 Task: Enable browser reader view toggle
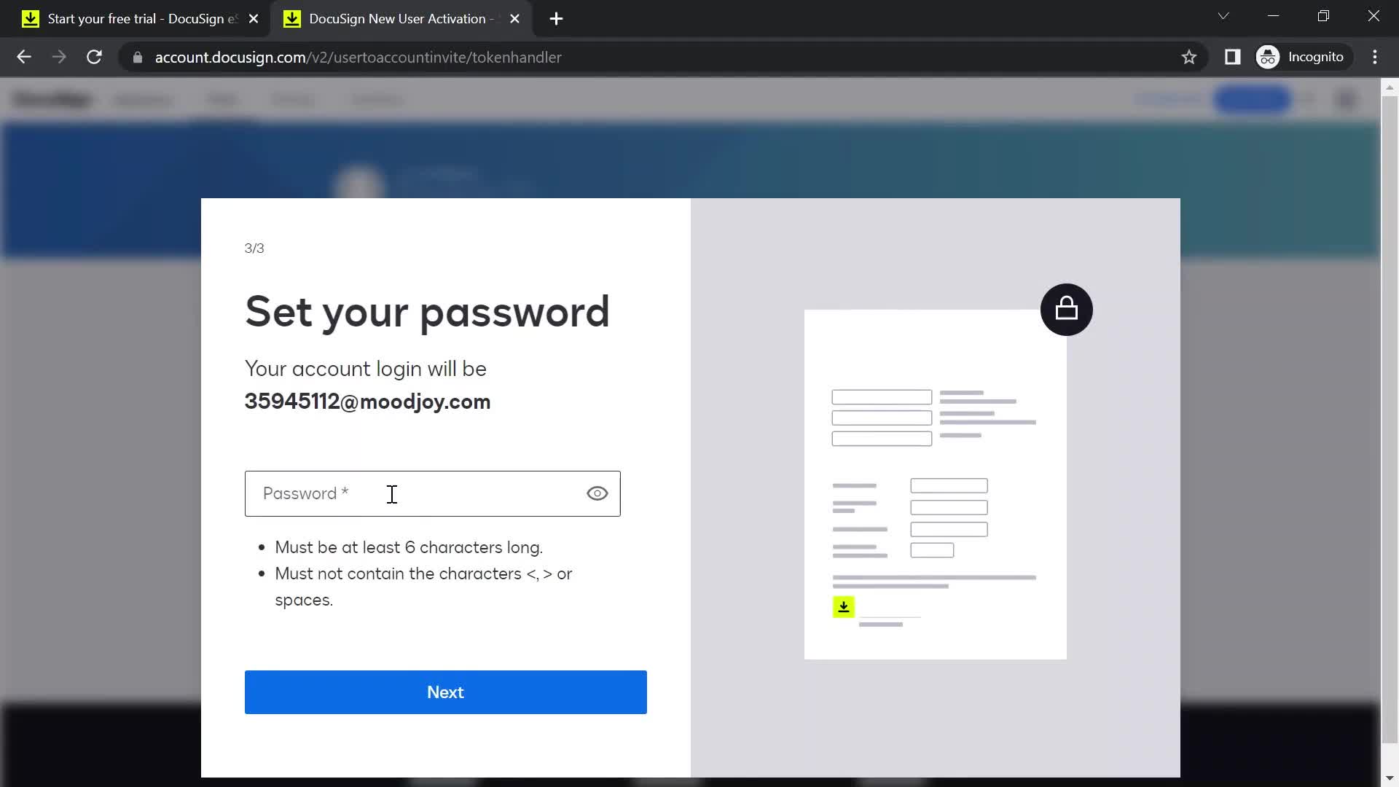(1233, 58)
